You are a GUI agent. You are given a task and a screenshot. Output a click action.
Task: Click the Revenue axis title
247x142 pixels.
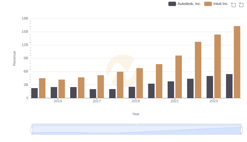(x=14, y=58)
